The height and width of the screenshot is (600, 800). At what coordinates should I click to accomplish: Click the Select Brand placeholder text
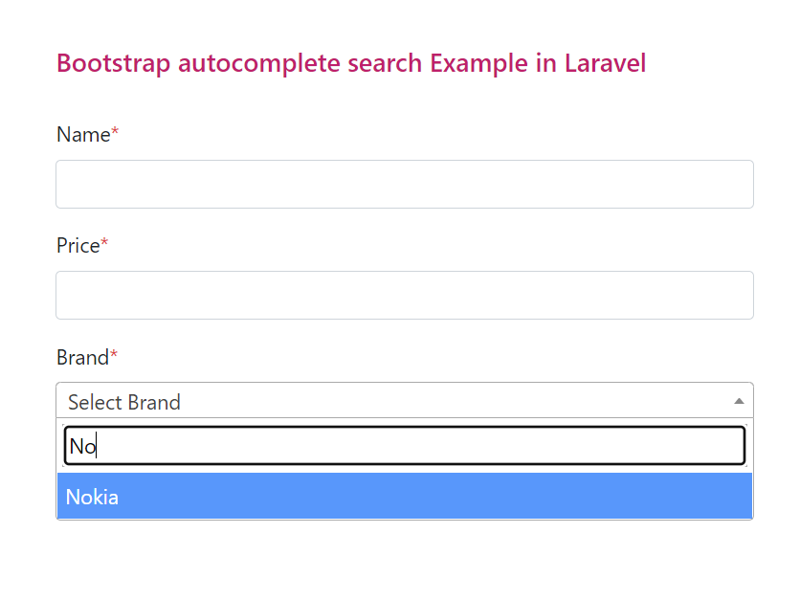click(x=123, y=402)
